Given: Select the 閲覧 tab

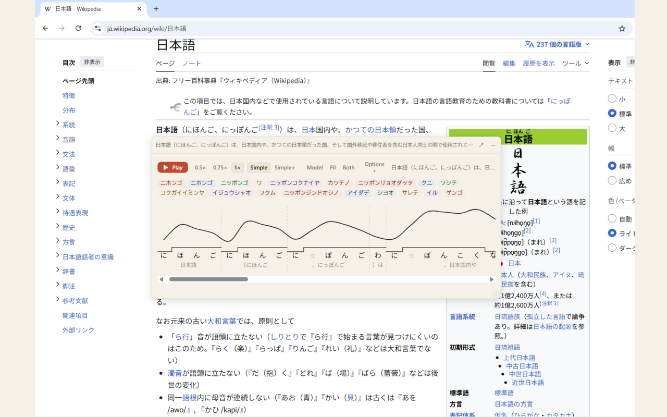Looking at the screenshot, I should click(489, 63).
